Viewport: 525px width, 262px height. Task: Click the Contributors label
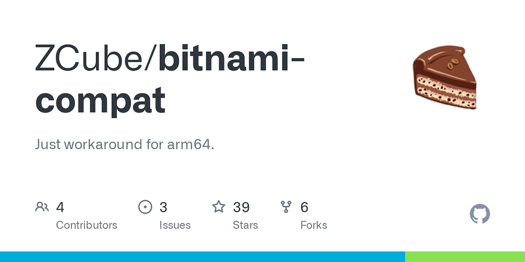(x=86, y=225)
